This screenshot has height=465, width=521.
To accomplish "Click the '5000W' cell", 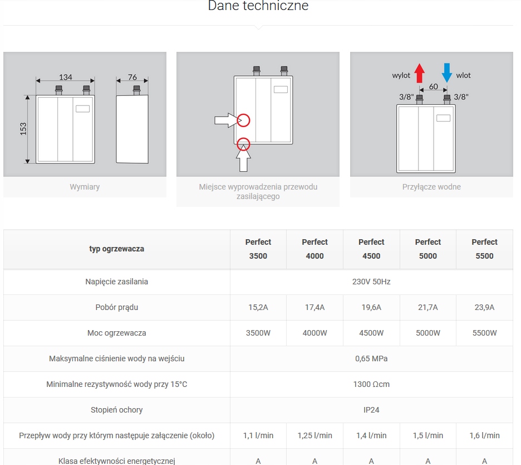I will (x=428, y=333).
